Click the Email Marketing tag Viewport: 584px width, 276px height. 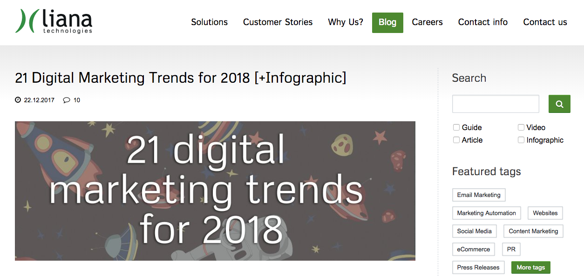pos(478,195)
